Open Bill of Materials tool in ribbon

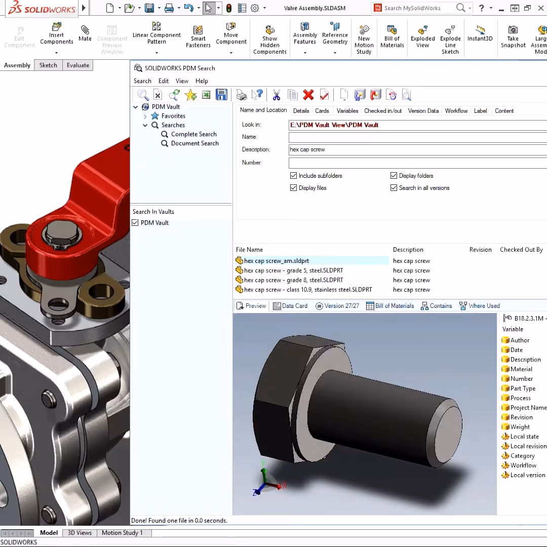click(392, 36)
